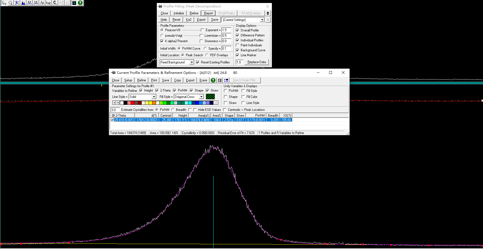Uncheck the Skew variable to refine

point(207,90)
